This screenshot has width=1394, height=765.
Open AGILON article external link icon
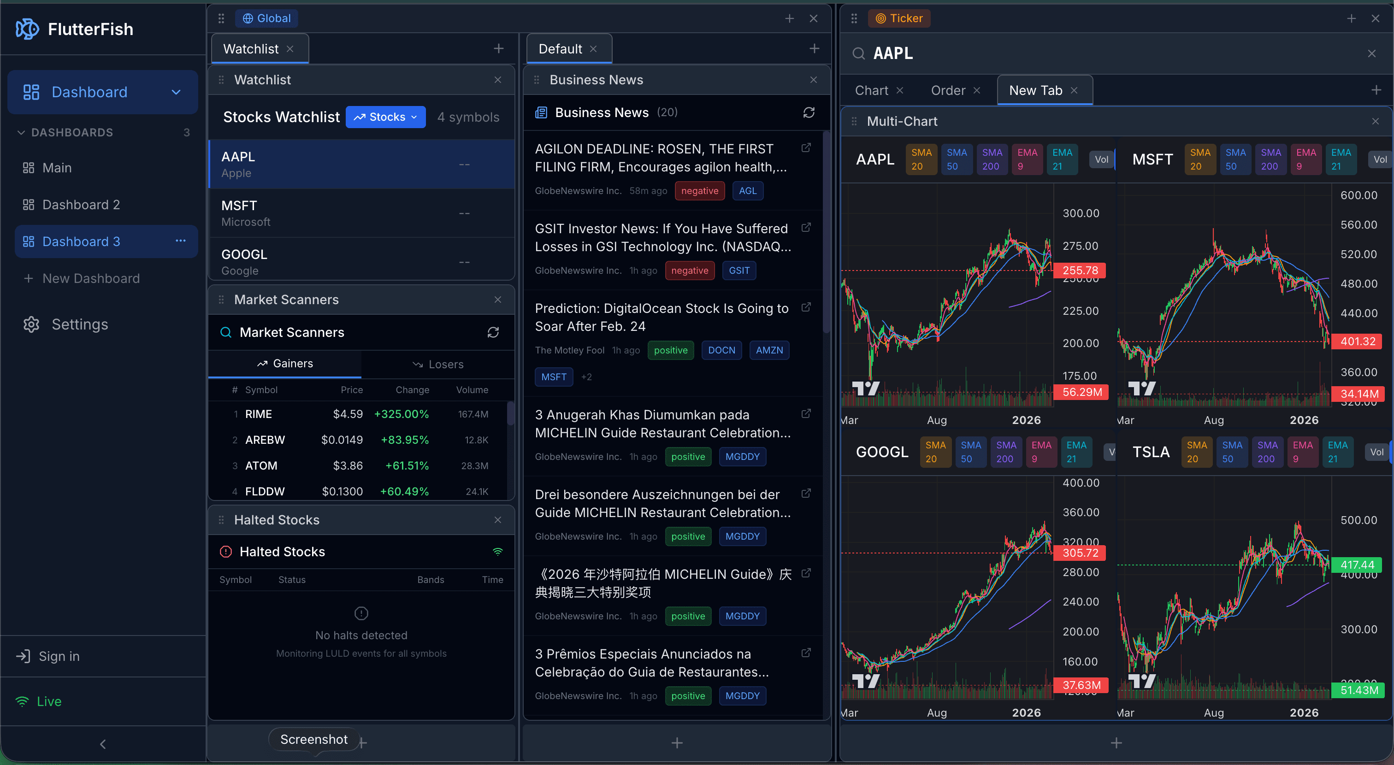pyautogui.click(x=806, y=147)
